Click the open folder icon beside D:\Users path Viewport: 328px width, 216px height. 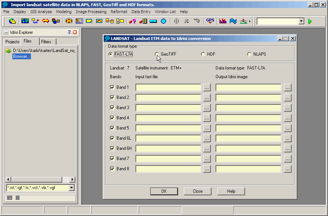8,51
